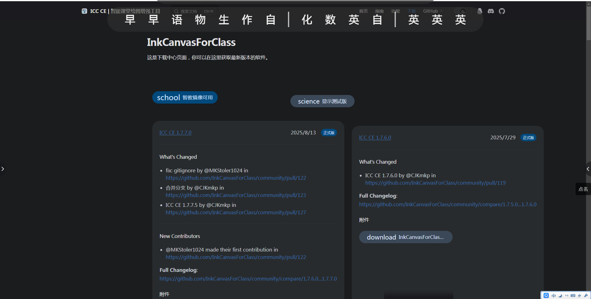Click the punctuation mode icon in the IME bar
The width and height of the screenshot is (591, 299).
click(x=567, y=295)
